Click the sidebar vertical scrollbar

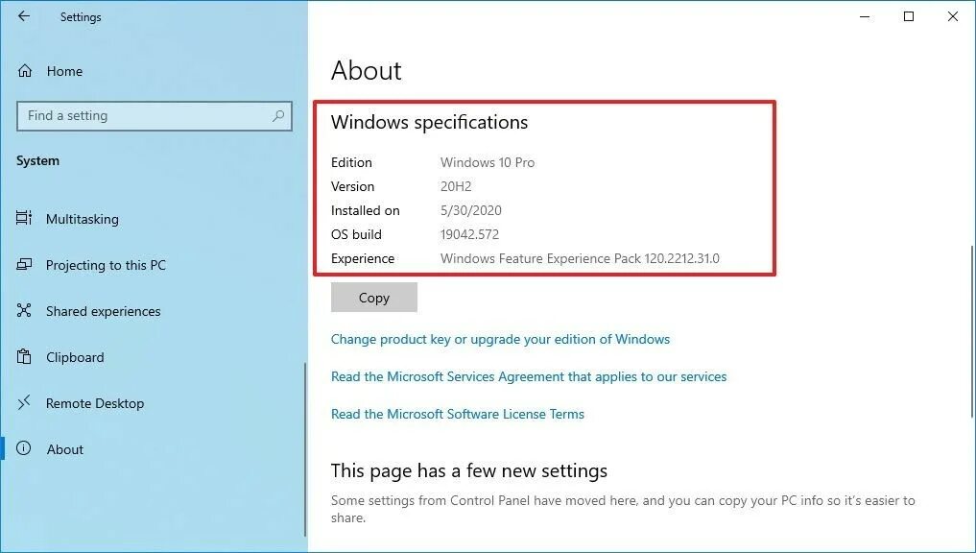pos(305,448)
